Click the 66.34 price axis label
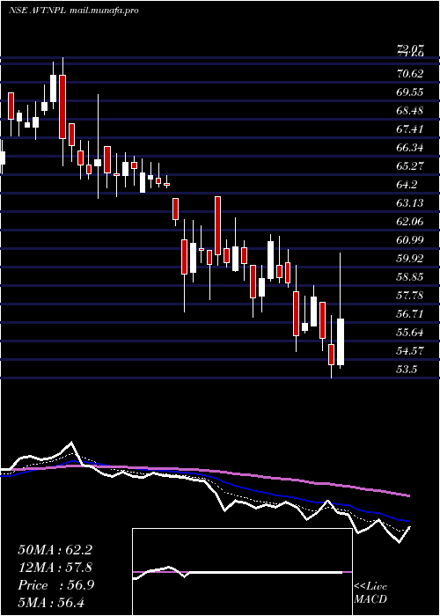The image size is (440, 616). [410, 147]
